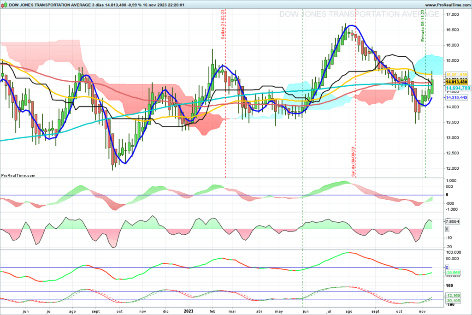Click the 13.500 price axis label
472x315 pixels.
(453, 122)
